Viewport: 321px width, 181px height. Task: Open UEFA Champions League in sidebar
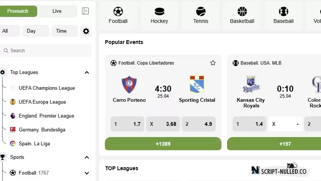[x=47, y=88]
